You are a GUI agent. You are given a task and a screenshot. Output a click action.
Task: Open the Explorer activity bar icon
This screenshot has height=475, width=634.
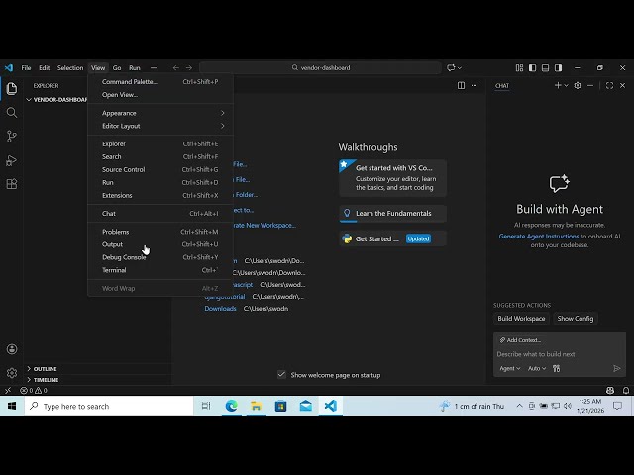pos(12,88)
